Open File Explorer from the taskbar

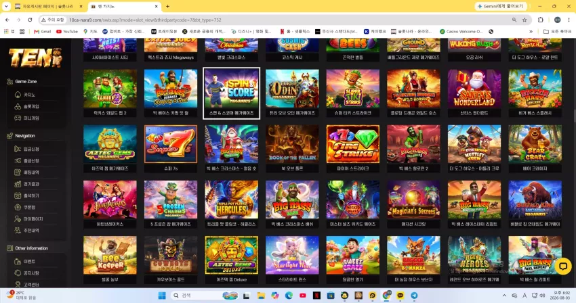point(261,296)
